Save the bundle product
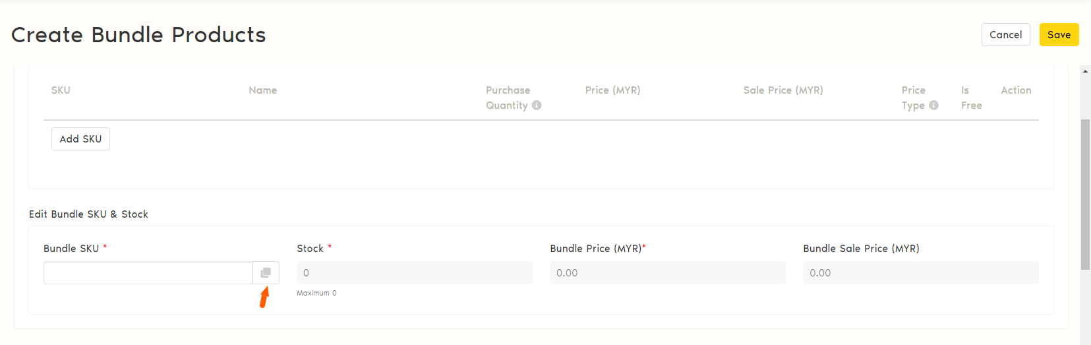 [1059, 35]
